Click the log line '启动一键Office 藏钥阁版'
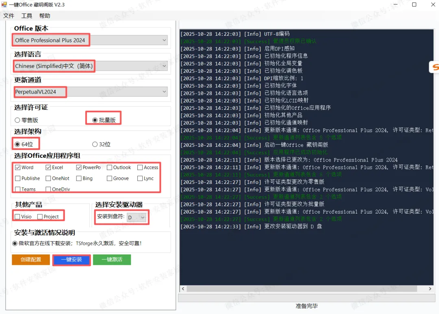The width and height of the screenshot is (439, 314). (254, 145)
